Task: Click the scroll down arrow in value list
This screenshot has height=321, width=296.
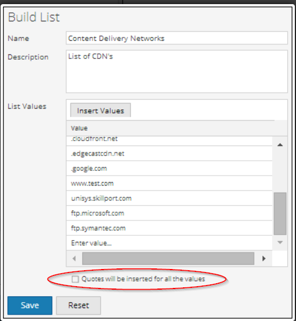Action: click(280, 242)
